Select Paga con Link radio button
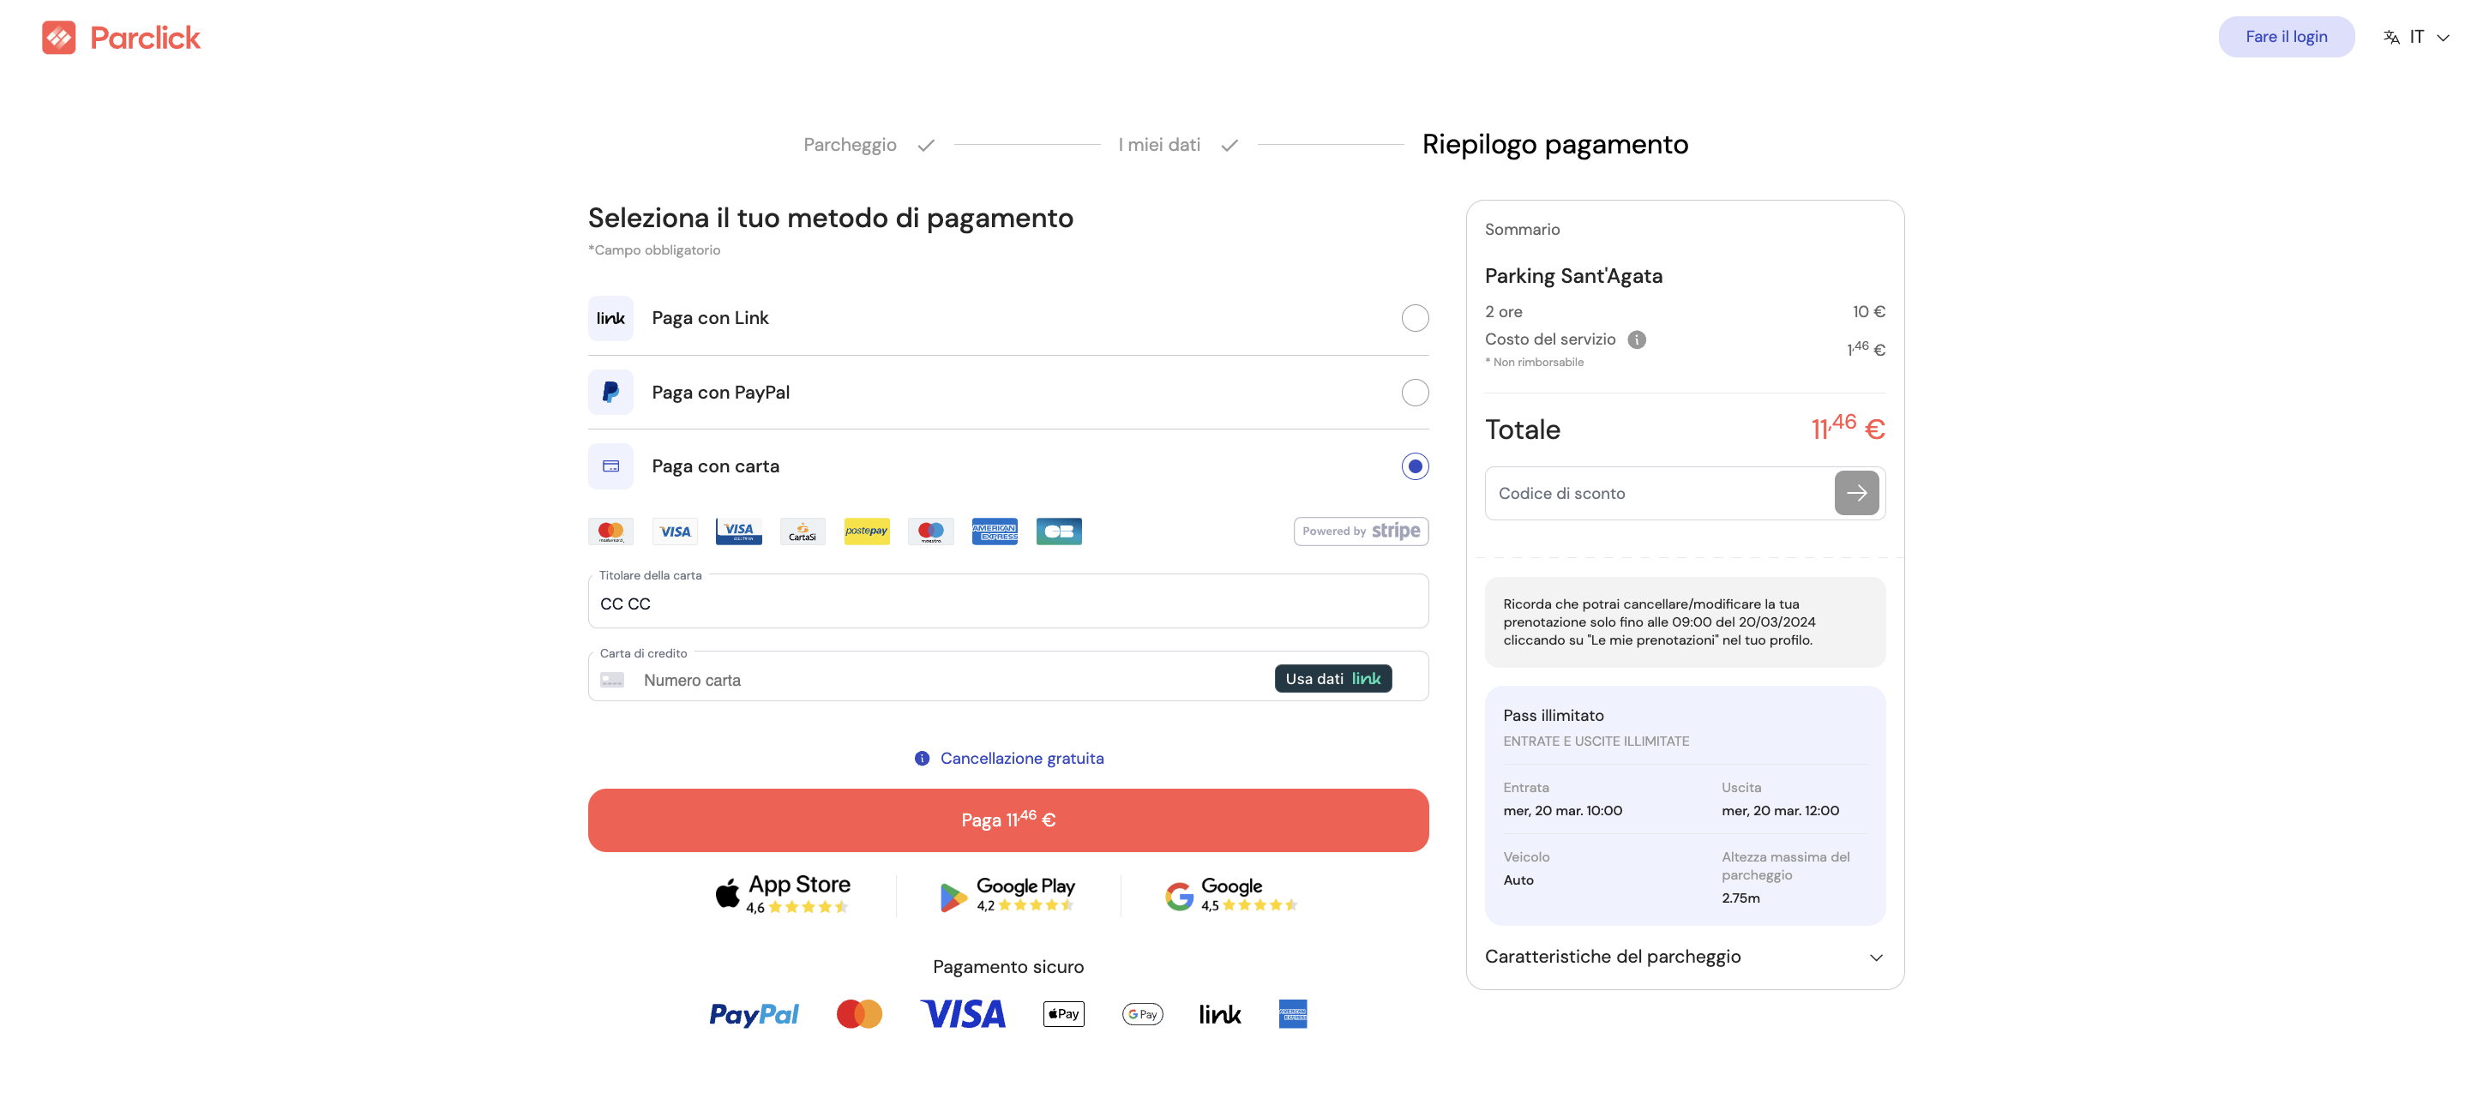Viewport: 2483px width, 1099px height. click(1414, 318)
